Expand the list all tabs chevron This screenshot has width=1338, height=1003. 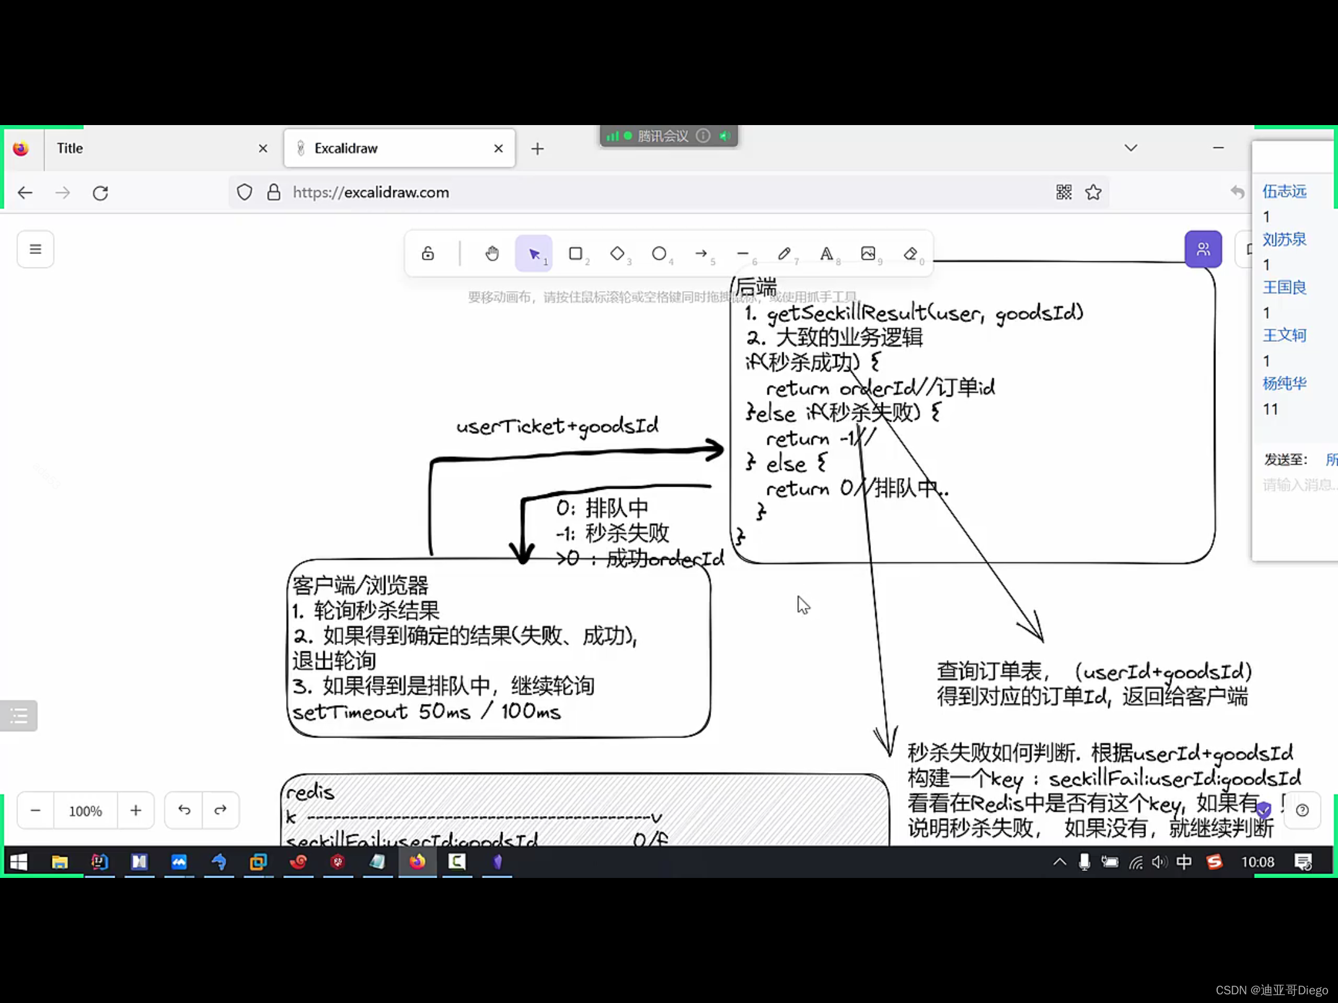1130,148
